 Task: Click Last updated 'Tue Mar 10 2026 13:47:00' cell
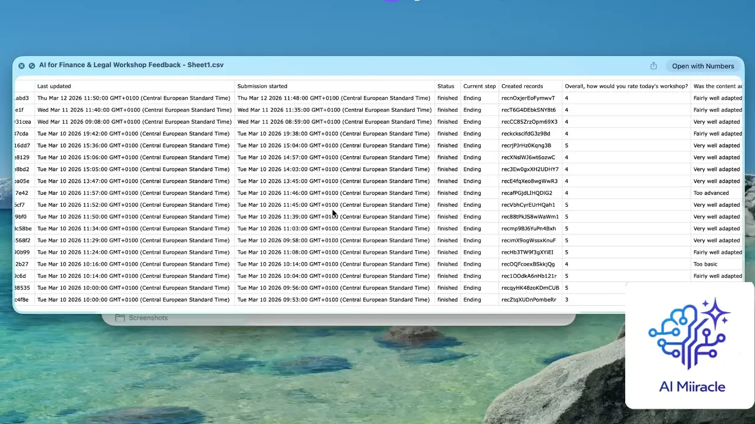pyautogui.click(x=133, y=181)
